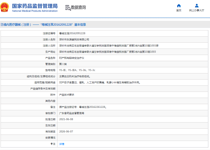The image size is (210, 150).
Task: Click the document icon before 境内医疗器械
Action: (2, 25)
